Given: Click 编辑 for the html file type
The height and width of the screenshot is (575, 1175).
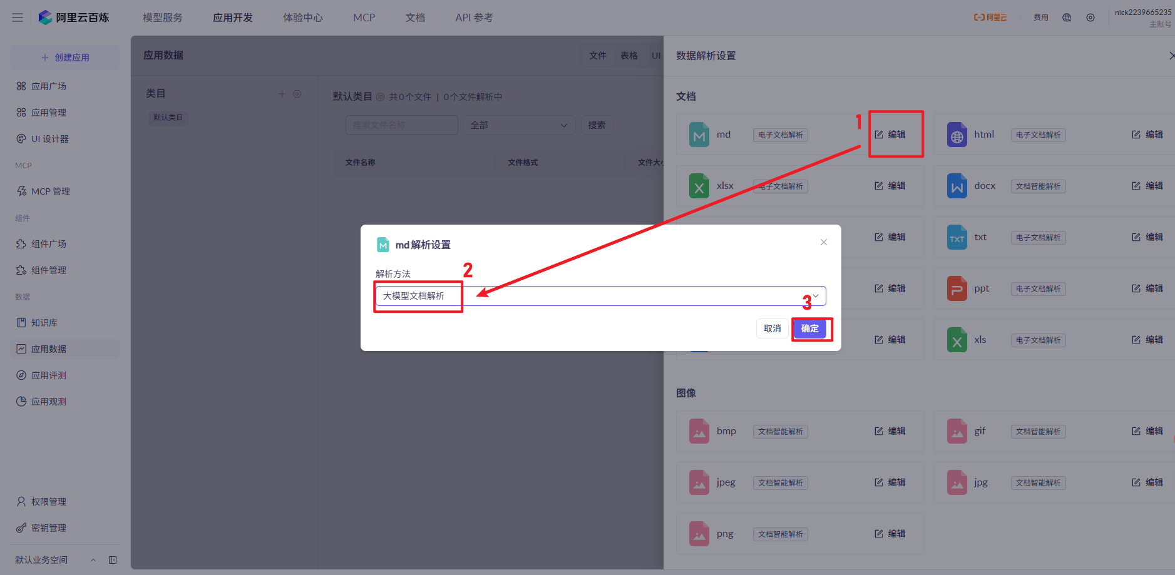Looking at the screenshot, I should coord(1147,135).
